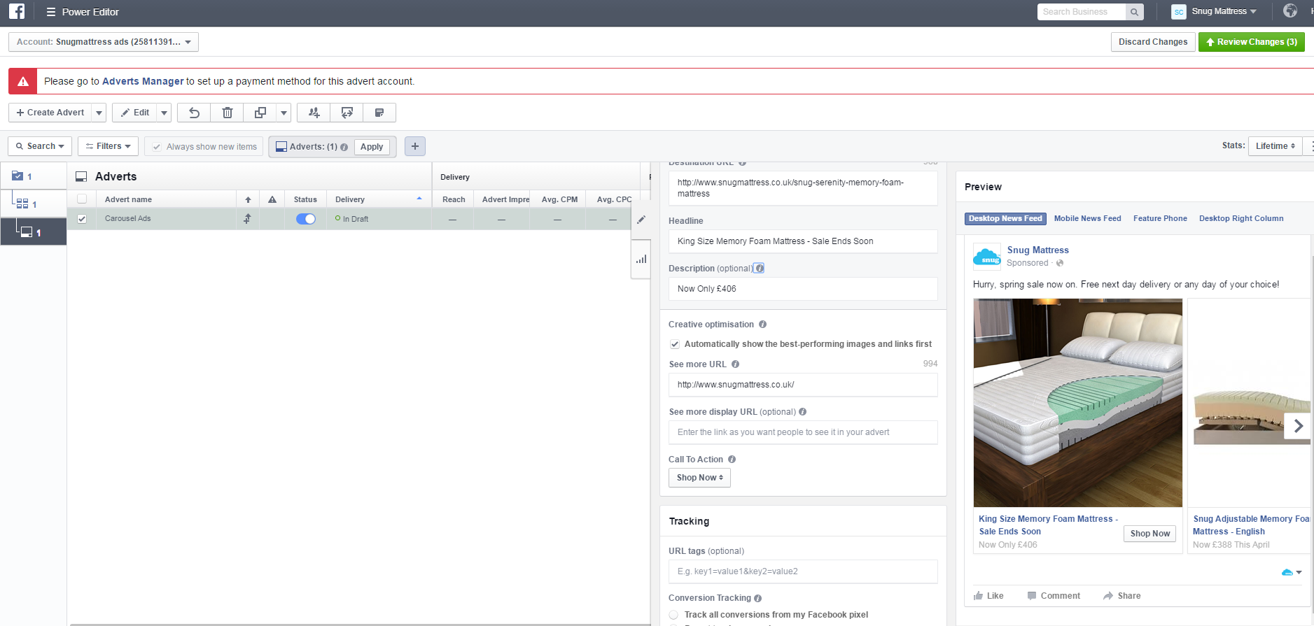Open the Search dropdown
The height and width of the screenshot is (626, 1314).
click(40, 146)
